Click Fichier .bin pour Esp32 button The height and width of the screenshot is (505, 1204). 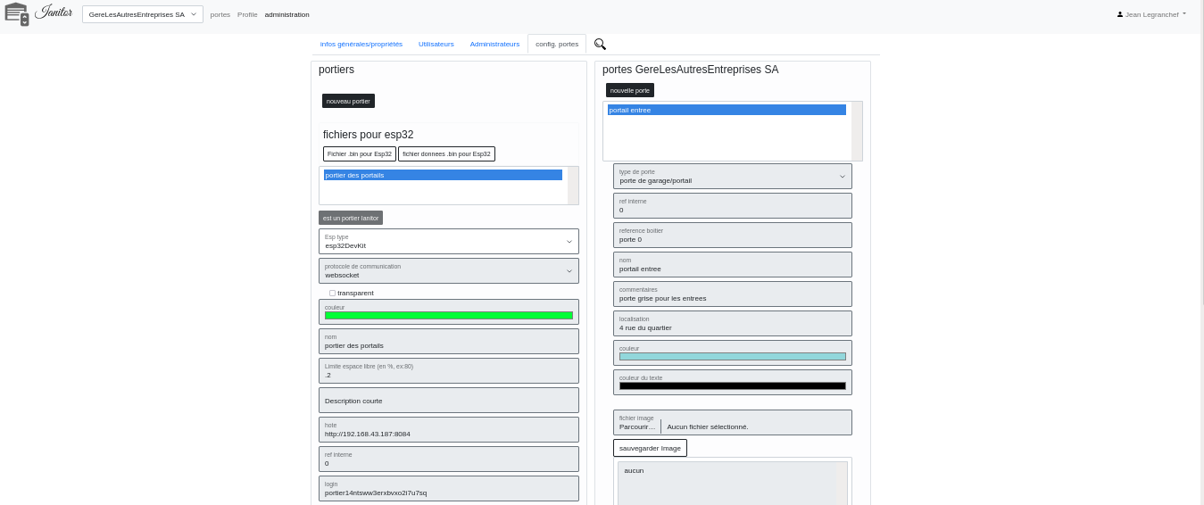(360, 153)
